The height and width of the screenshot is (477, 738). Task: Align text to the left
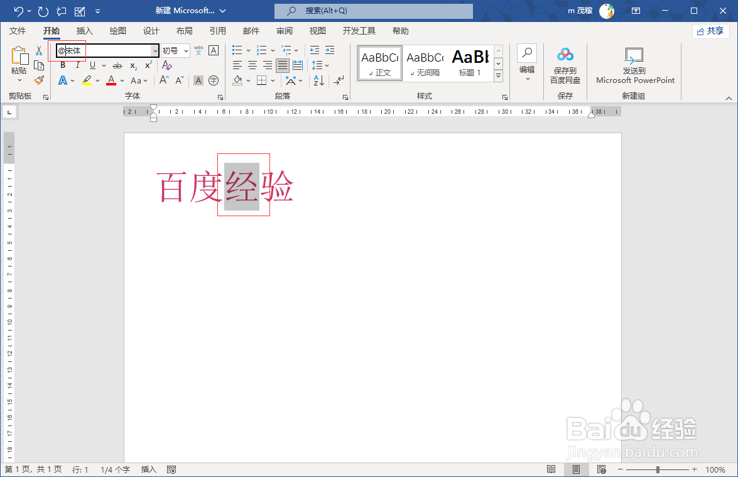[237, 65]
